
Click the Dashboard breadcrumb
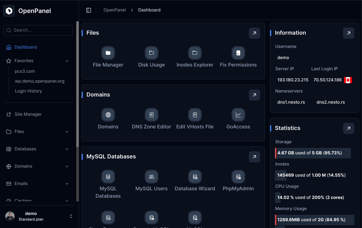[149, 10]
